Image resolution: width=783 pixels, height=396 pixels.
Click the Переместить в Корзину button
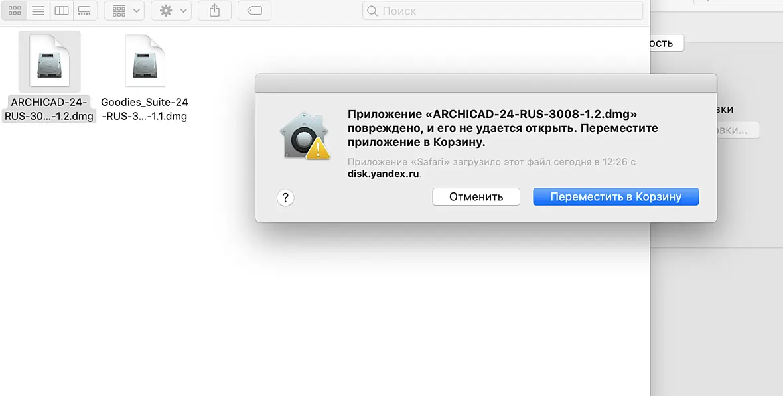click(x=616, y=197)
